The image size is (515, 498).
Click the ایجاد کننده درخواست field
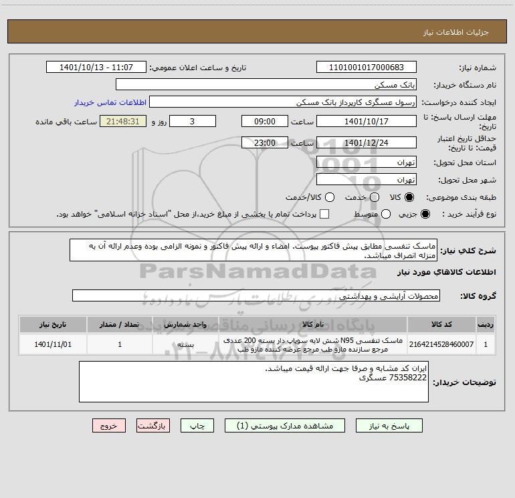coord(283,102)
